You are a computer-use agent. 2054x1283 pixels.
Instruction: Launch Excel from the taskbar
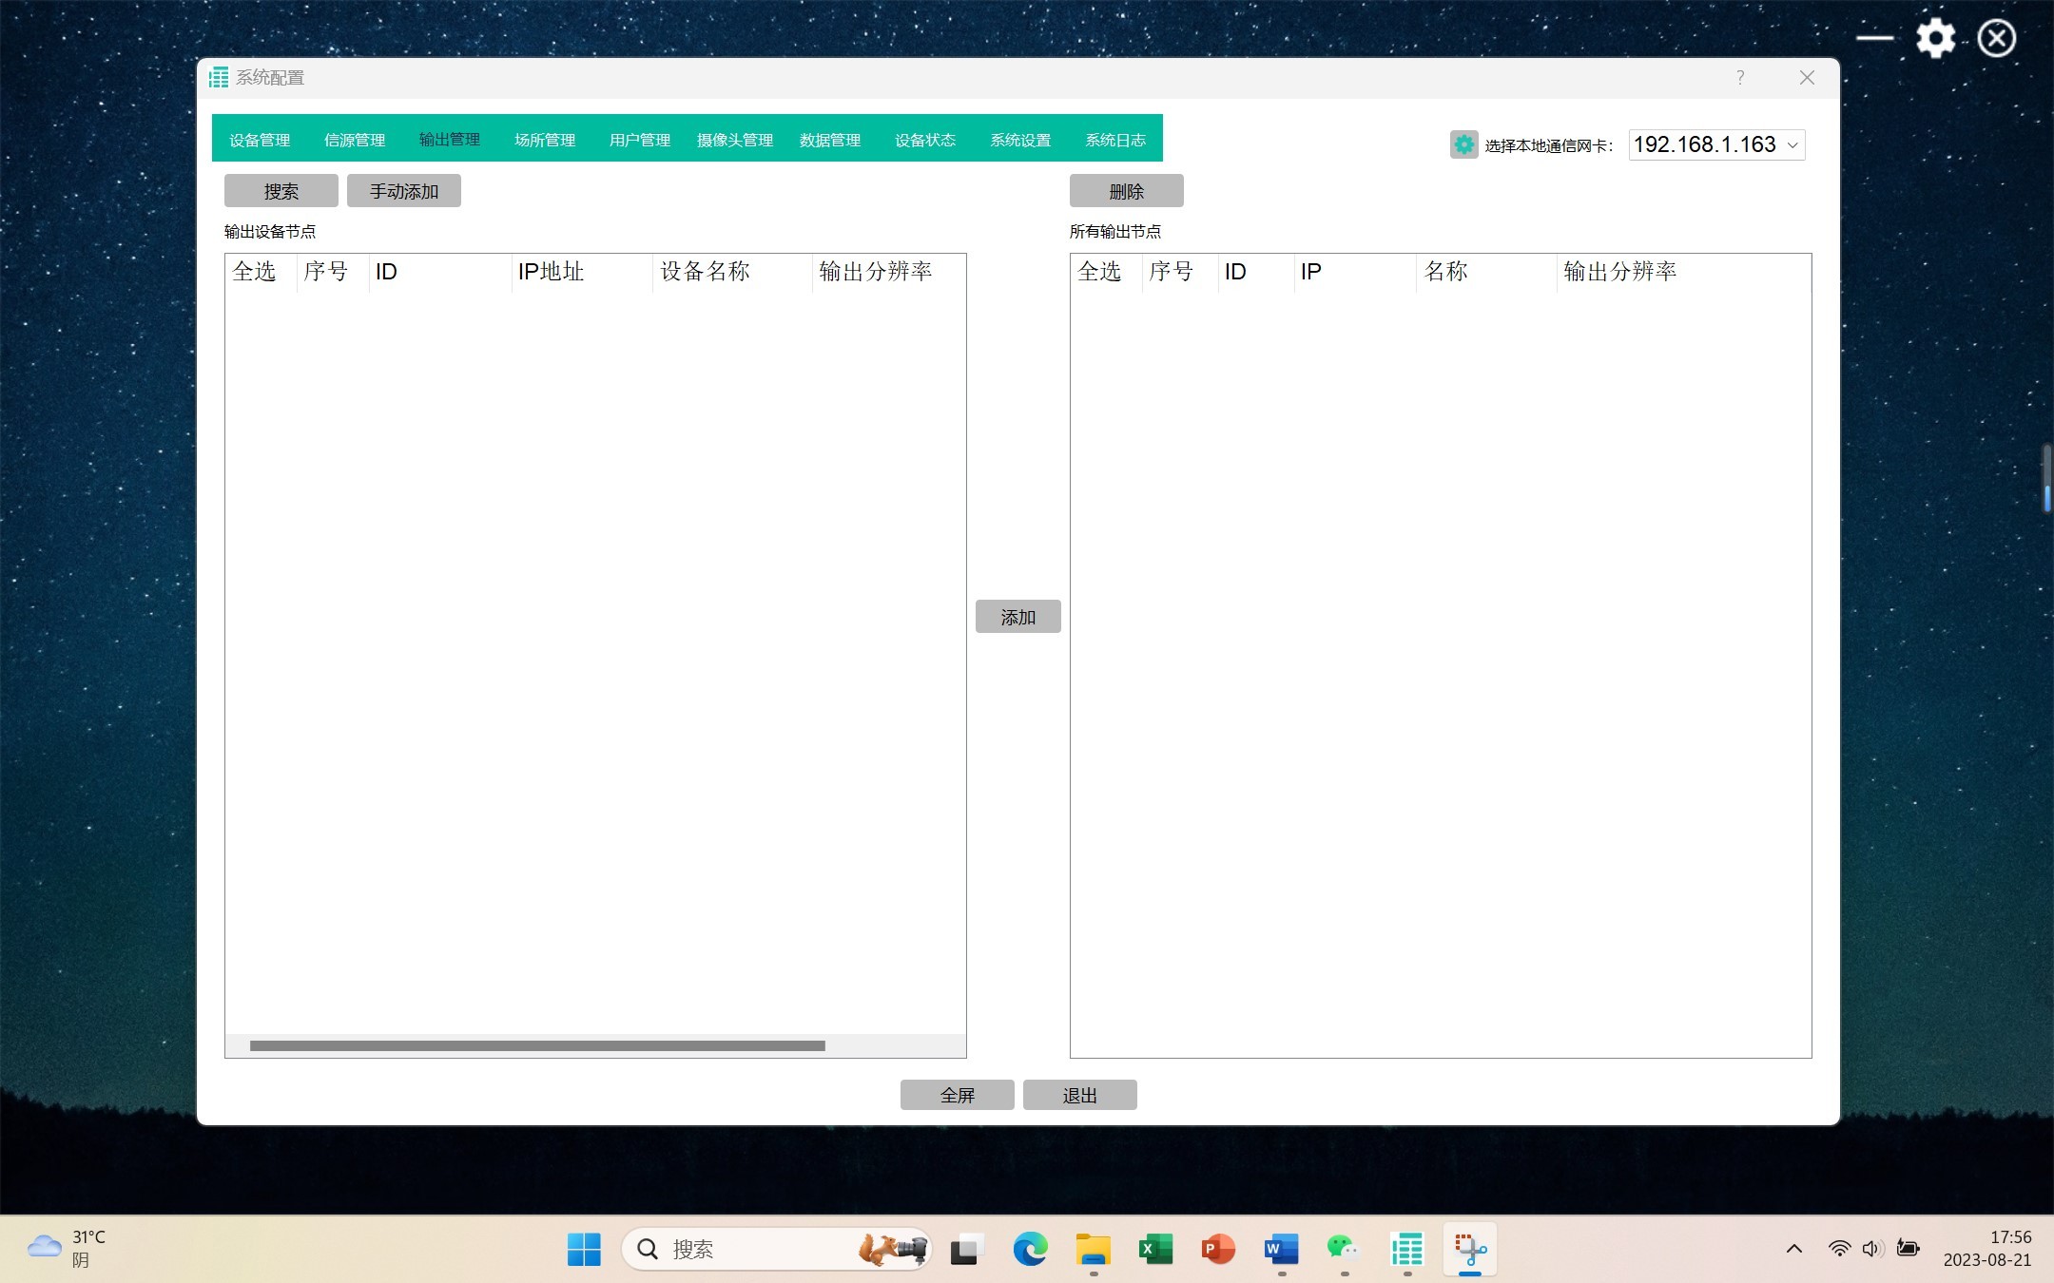pos(1155,1249)
